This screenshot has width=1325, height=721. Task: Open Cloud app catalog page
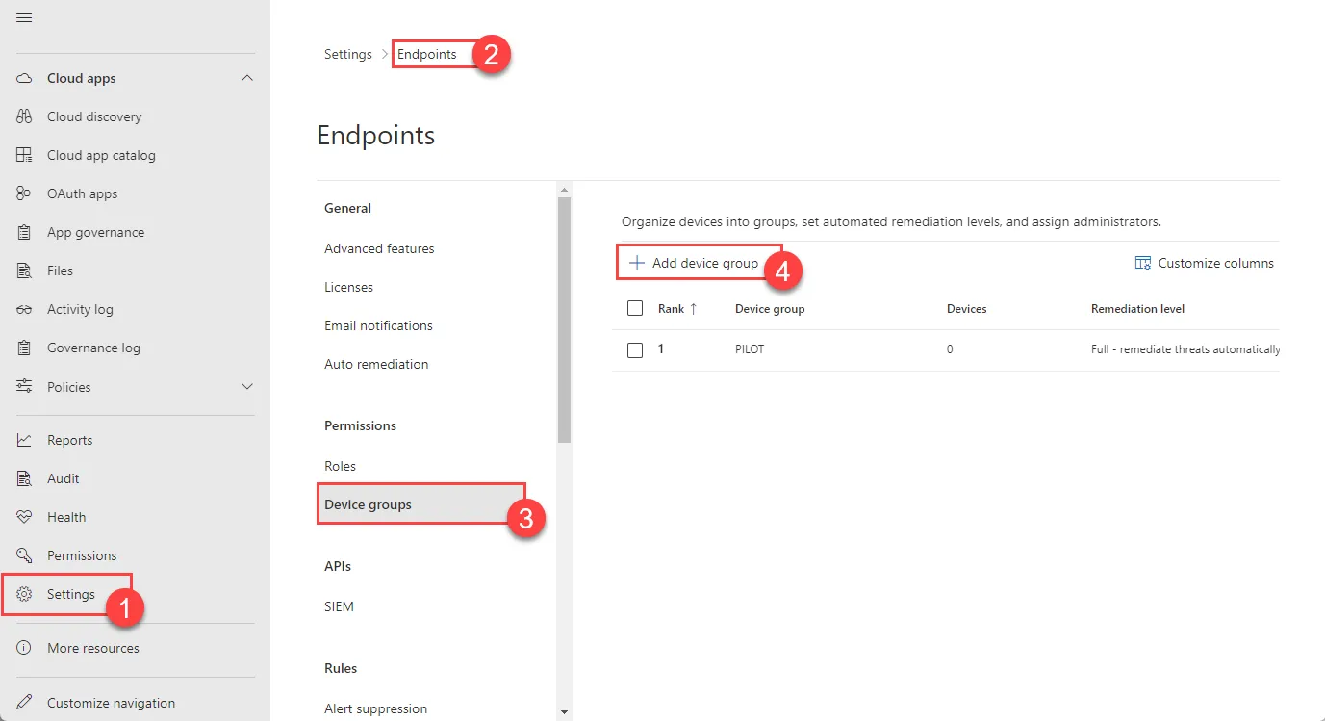pyautogui.click(x=101, y=155)
